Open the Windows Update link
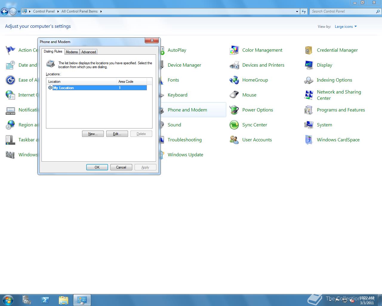This screenshot has width=382, height=306. (185, 155)
